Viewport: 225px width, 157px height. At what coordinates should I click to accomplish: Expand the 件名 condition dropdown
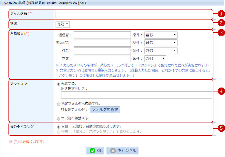tap(161, 50)
